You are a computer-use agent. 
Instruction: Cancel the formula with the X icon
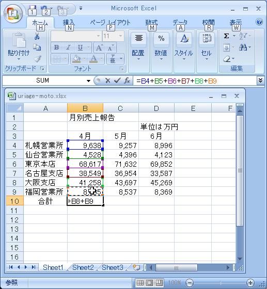108,81
